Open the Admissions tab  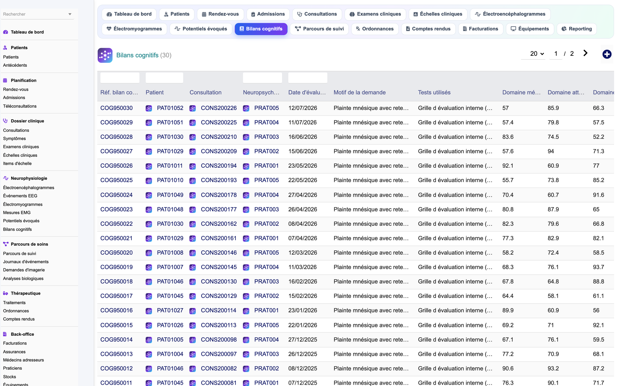[268, 14]
